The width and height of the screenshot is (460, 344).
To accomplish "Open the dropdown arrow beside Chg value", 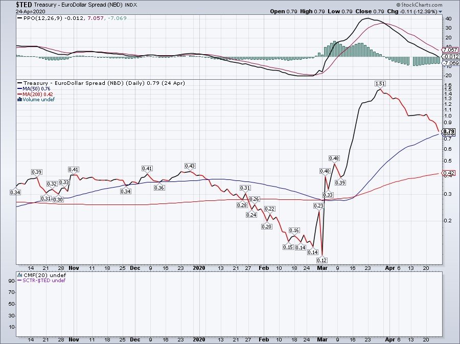I will pos(441,12).
